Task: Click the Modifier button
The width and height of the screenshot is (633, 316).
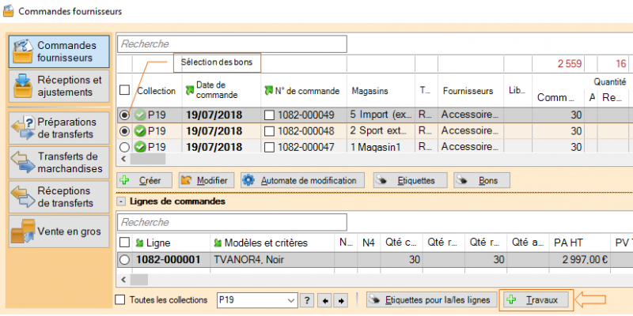Action: [x=207, y=180]
